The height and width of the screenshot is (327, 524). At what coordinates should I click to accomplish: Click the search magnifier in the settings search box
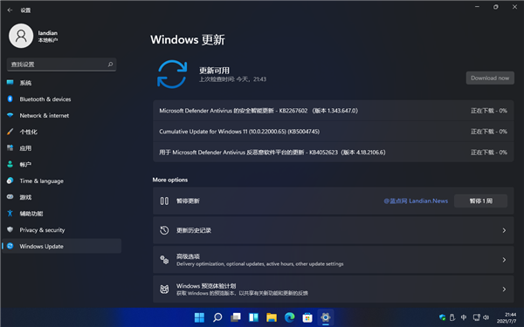click(110, 64)
